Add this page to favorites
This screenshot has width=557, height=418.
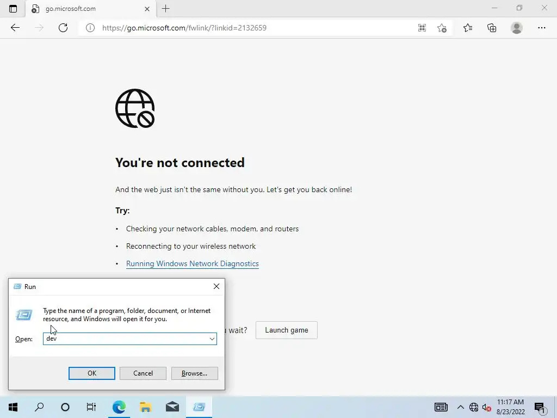[442, 28]
